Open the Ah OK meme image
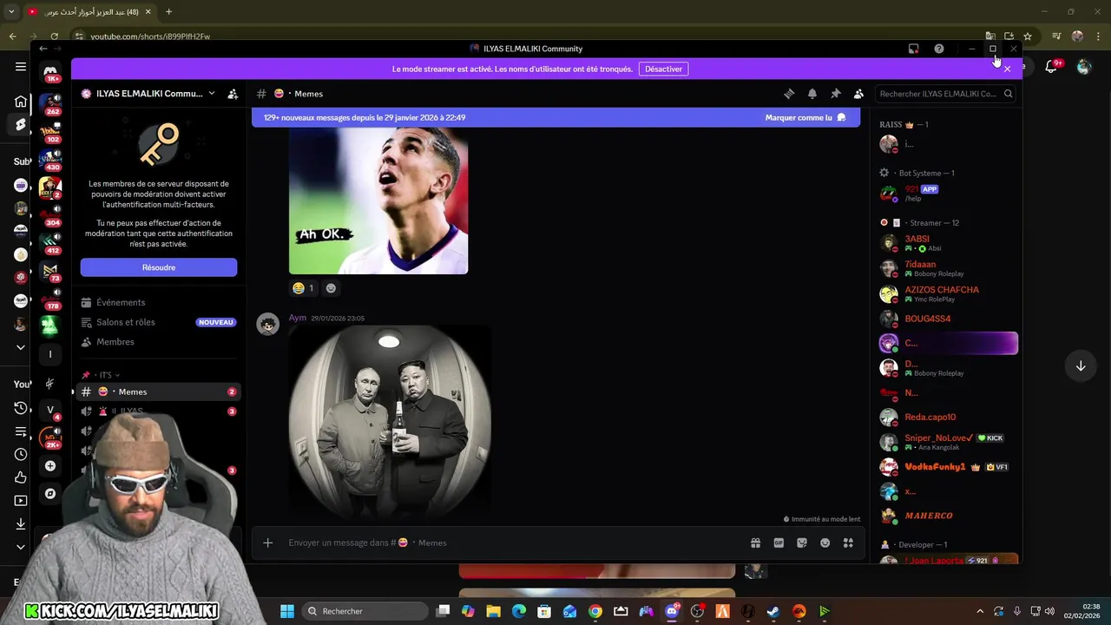Viewport: 1111px width, 625px height. [x=378, y=201]
